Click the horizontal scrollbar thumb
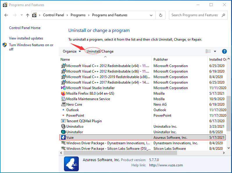This screenshot has height=173, width=232. tap(120, 153)
